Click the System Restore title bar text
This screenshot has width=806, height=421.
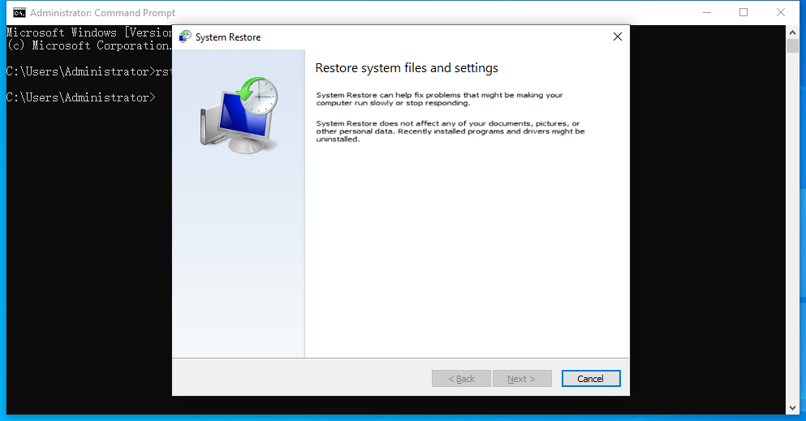[x=228, y=37]
